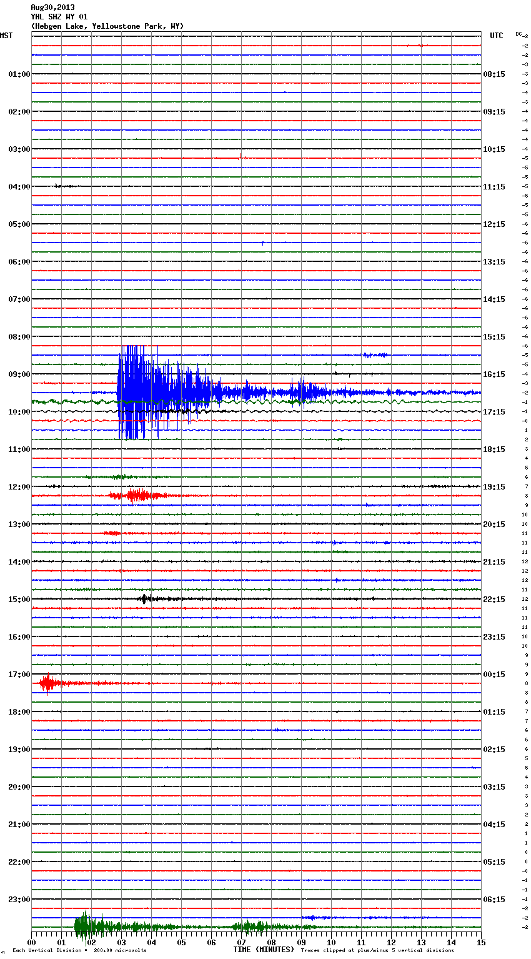Click the TIME (MINUTES) axis title
The height and width of the screenshot is (959, 531).
pyautogui.click(x=264, y=950)
